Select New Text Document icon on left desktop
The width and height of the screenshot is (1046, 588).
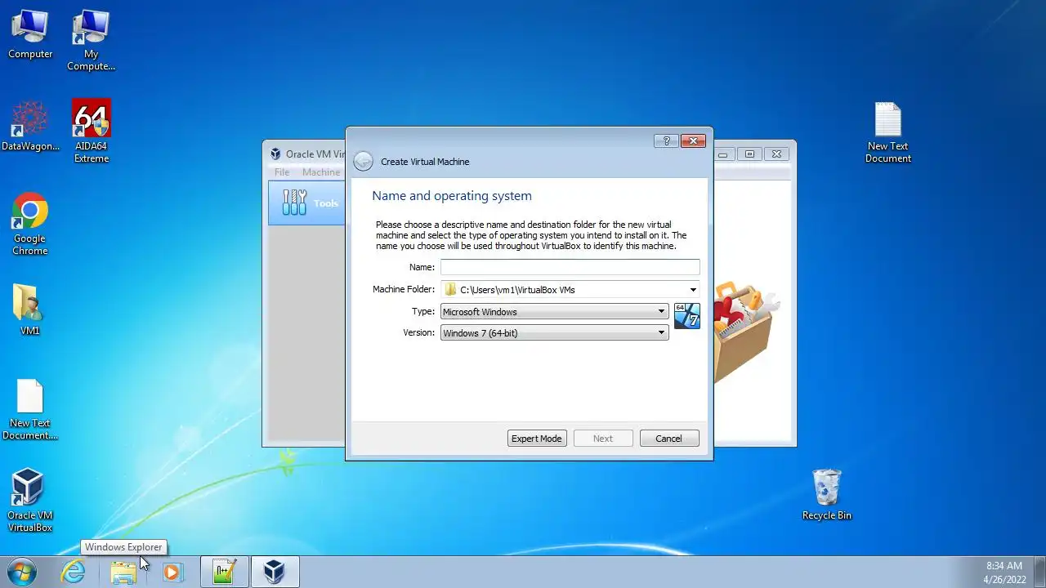coord(30,409)
